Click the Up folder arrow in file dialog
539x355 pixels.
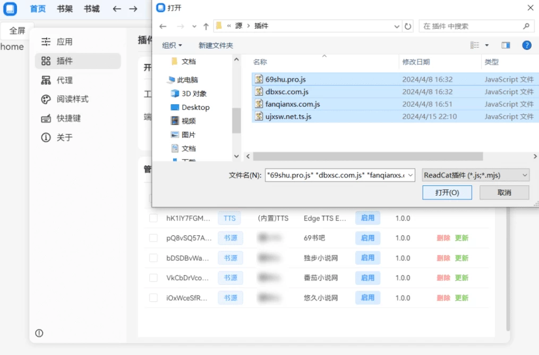[x=206, y=26]
